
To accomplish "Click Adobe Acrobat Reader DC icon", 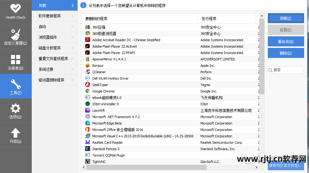I will tap(88, 40).
